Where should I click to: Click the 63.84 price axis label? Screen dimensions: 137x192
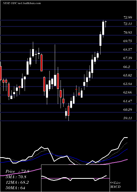coord(128,84)
